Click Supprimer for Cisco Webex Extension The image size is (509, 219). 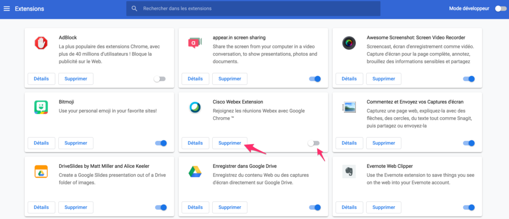coord(230,143)
